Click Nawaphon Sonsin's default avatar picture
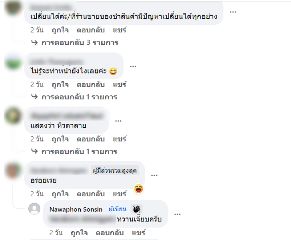 click(x=34, y=209)
